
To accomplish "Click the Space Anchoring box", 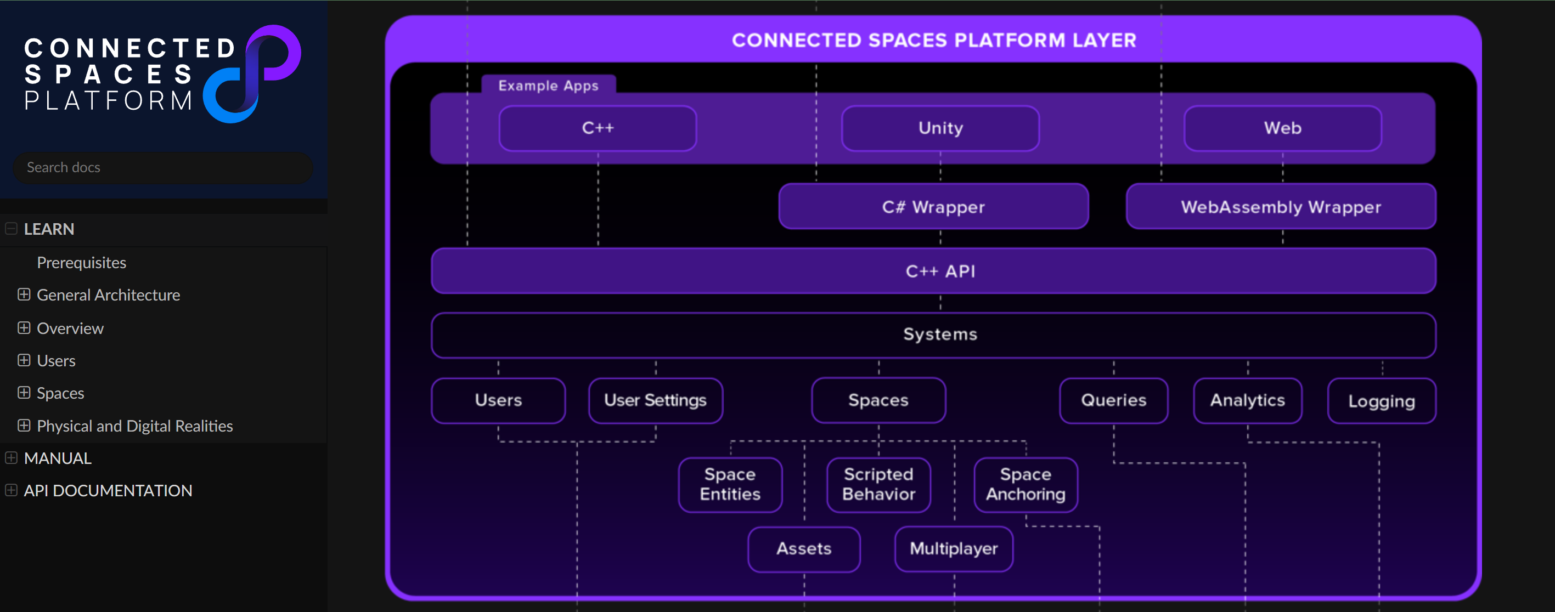I will [x=1026, y=485].
